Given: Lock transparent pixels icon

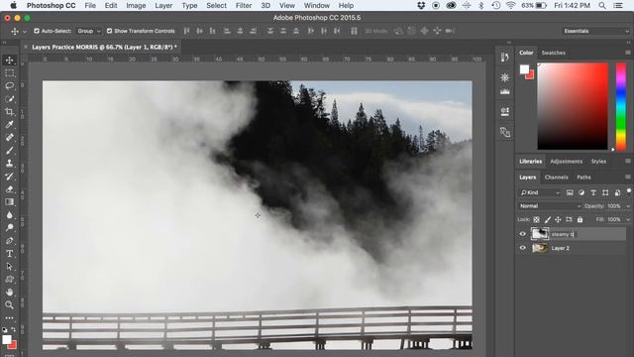Looking at the screenshot, I should [x=536, y=219].
